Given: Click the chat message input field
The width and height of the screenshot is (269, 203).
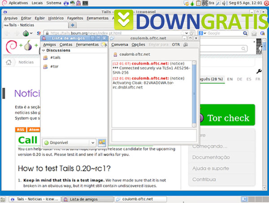Looking at the screenshot, I should point(153,135).
